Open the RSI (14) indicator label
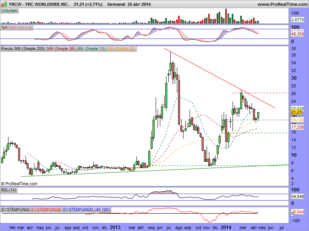This screenshot has height=231, width=309. tap(8, 190)
